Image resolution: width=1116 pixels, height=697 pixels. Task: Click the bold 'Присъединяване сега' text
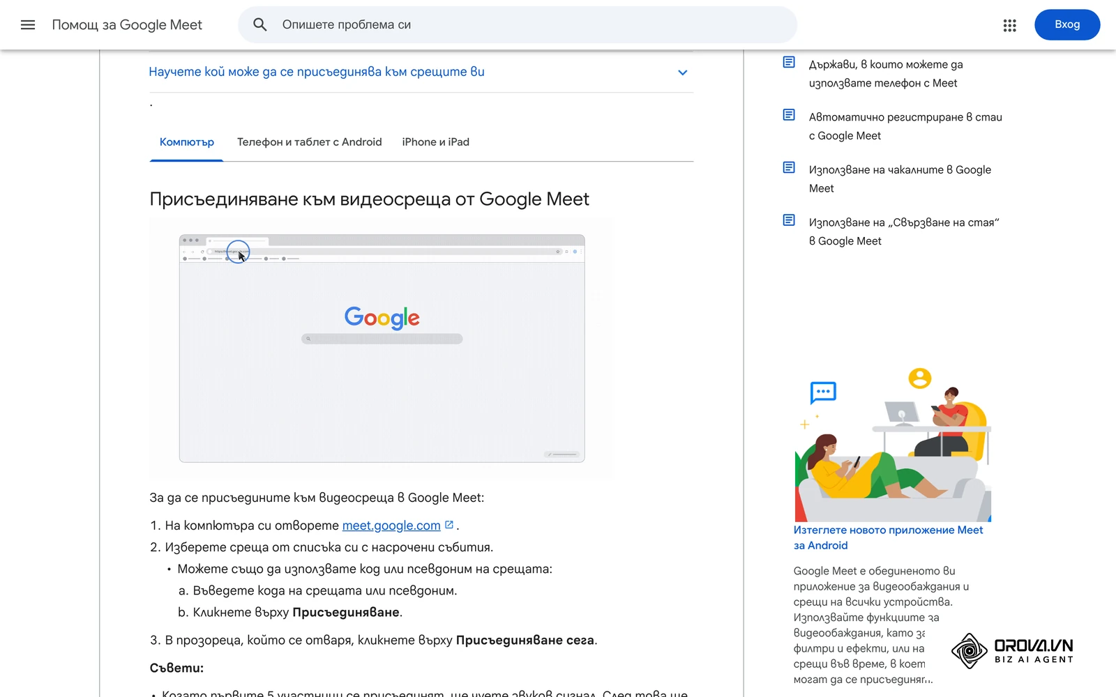525,640
